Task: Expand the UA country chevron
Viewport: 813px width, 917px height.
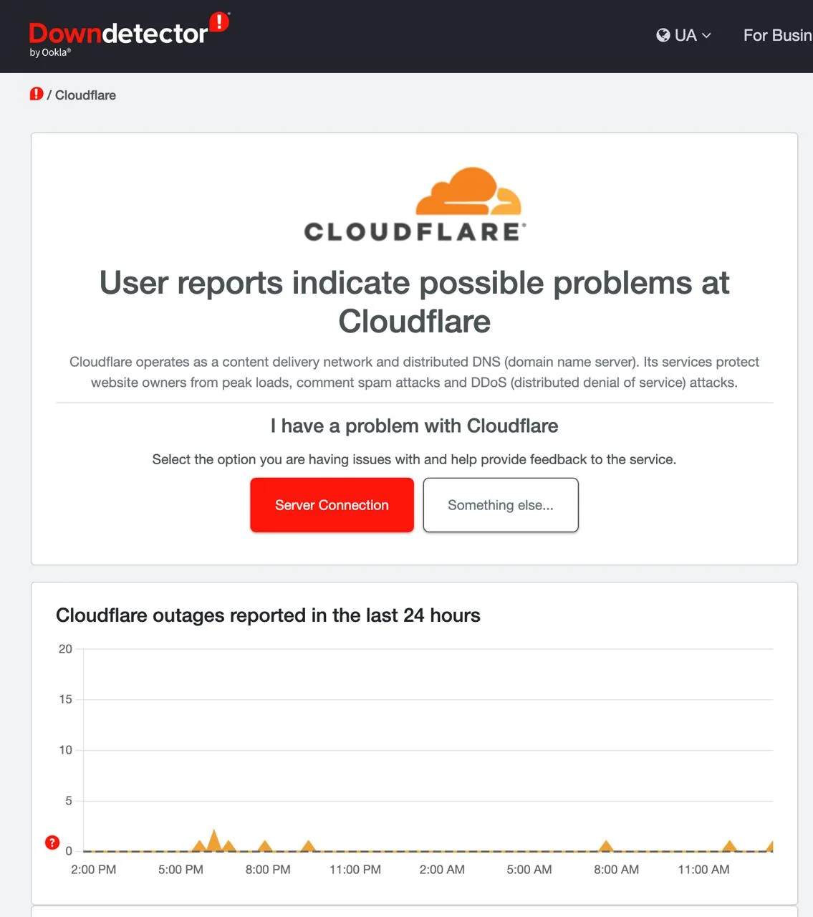Action: point(706,35)
